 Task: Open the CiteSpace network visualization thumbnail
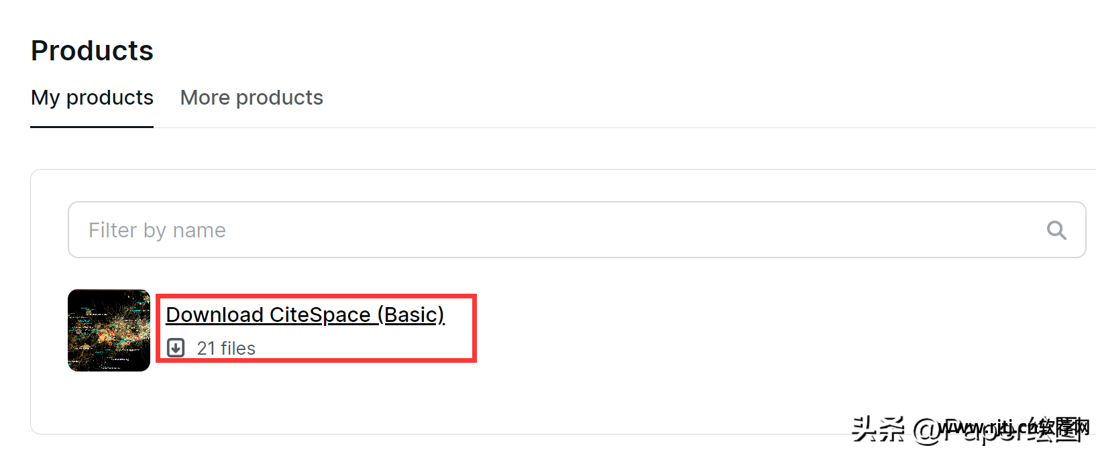pyautogui.click(x=109, y=330)
